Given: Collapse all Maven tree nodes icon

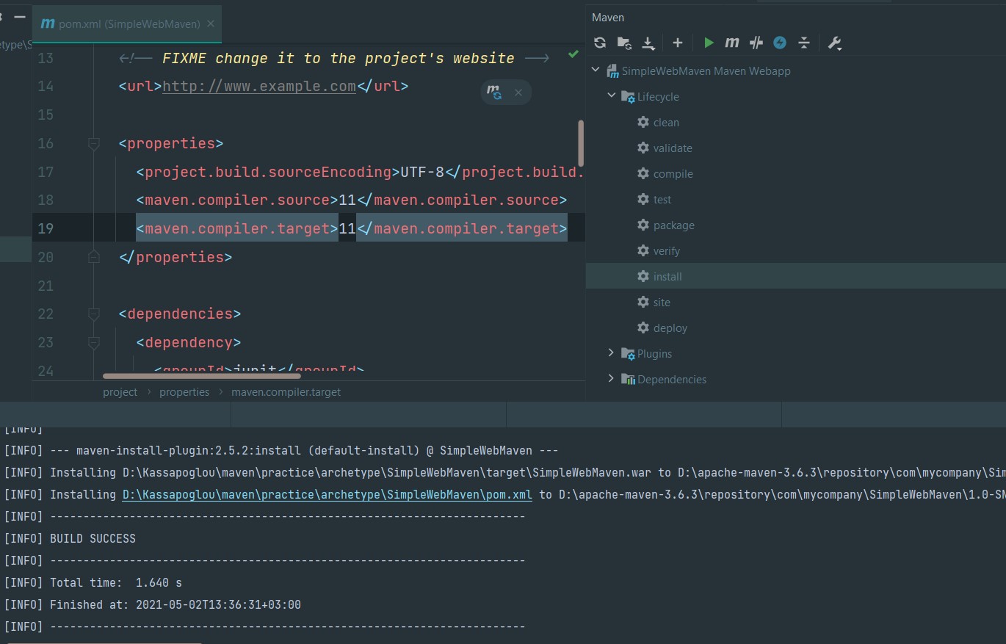Looking at the screenshot, I should click(x=804, y=43).
